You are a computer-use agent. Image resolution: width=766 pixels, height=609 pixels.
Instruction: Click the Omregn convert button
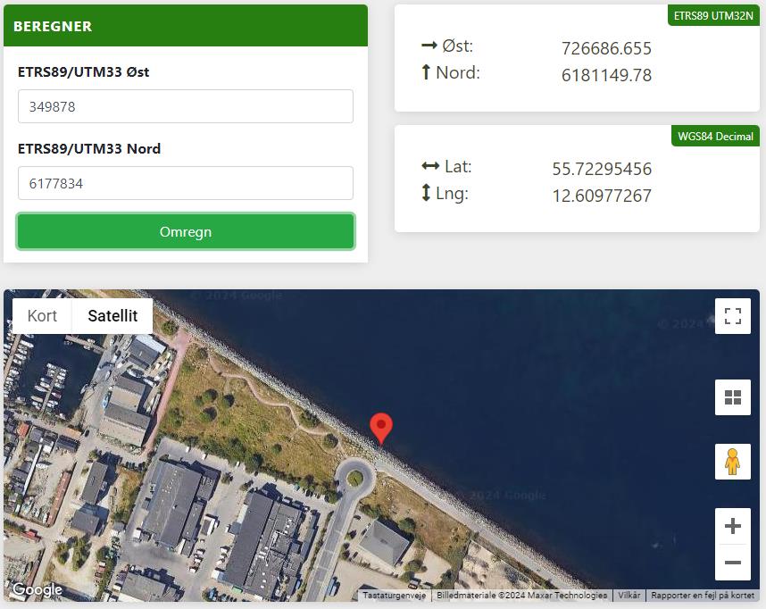tap(186, 231)
